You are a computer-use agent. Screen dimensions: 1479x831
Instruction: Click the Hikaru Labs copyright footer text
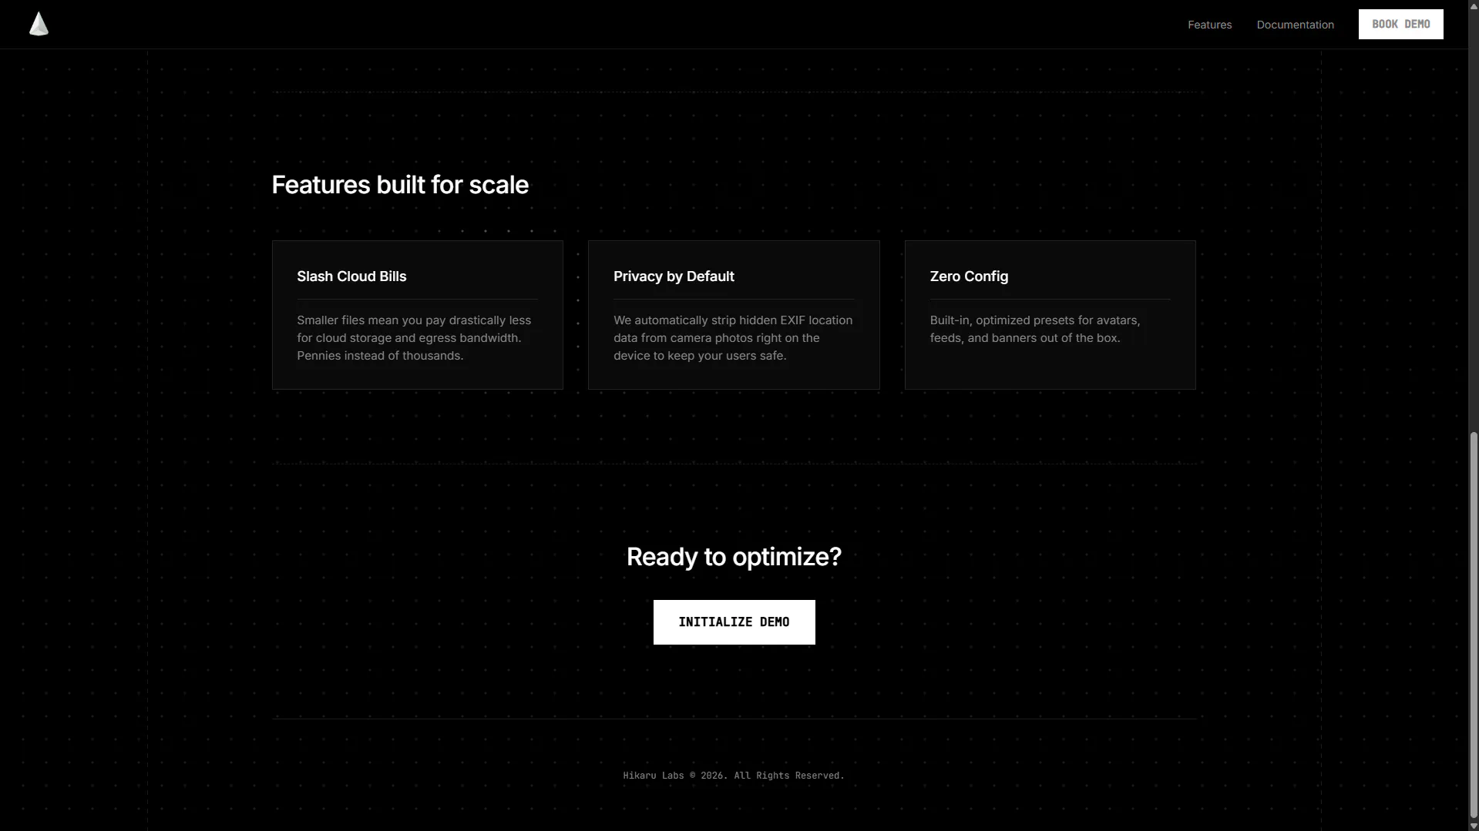734,776
